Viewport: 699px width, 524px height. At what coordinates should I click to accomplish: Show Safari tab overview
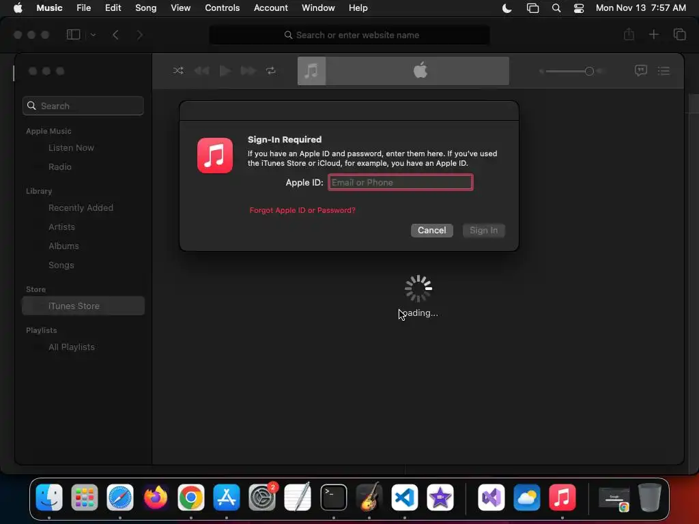click(679, 34)
